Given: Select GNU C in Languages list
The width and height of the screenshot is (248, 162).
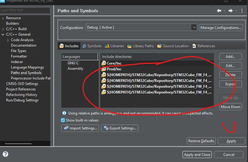Looking at the screenshot, I should (x=73, y=63).
